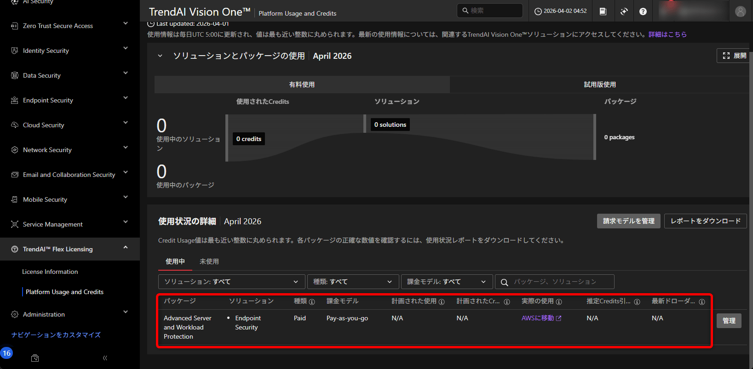Open the help question mark icon
Screen dimensions: 753x369
point(643,11)
